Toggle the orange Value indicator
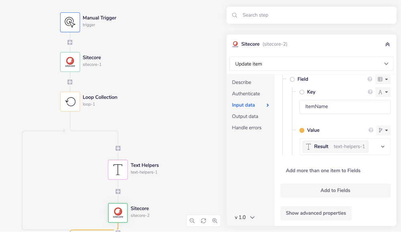Screen dimensions: 401x232 point(302,130)
